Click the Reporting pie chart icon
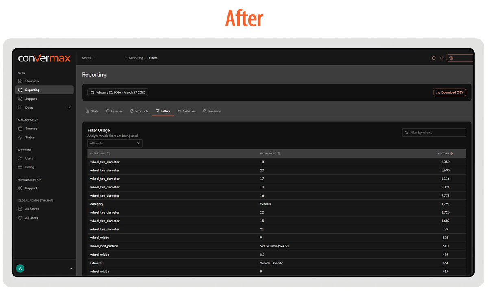Image resolution: width=488 pixels, height=291 pixels. [x=20, y=90]
